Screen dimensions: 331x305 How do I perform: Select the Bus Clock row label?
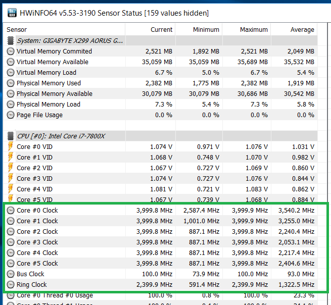pos(30,274)
